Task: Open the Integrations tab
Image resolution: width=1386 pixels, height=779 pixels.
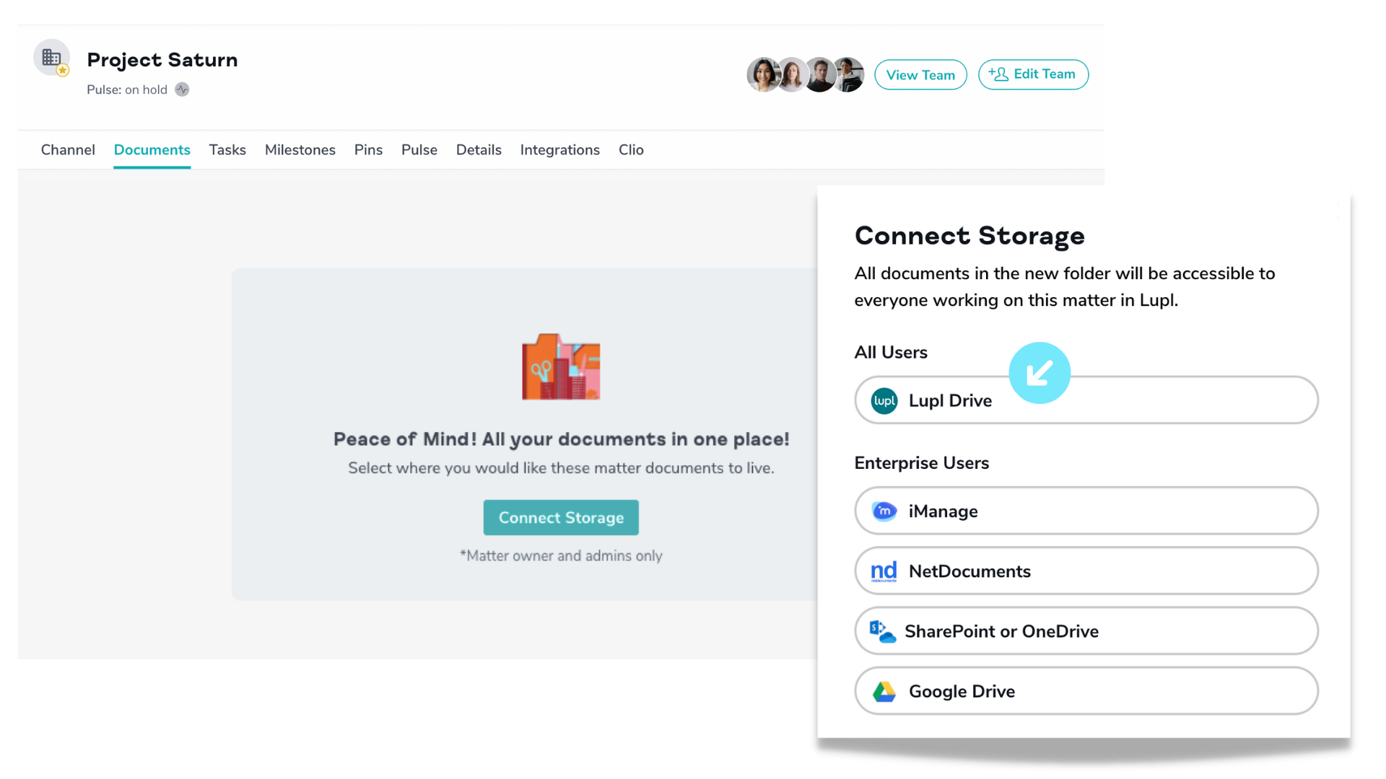Action: (x=559, y=150)
